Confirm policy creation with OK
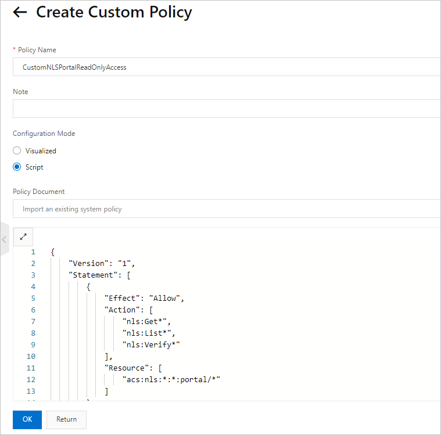This screenshot has height=435, width=441. point(27,419)
